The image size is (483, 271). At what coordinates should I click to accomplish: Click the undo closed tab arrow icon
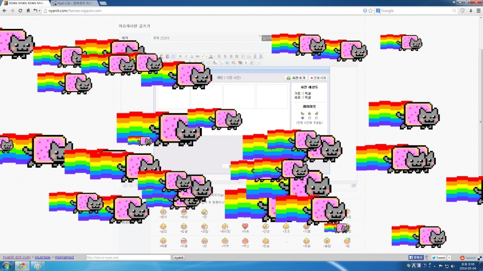click(35, 11)
